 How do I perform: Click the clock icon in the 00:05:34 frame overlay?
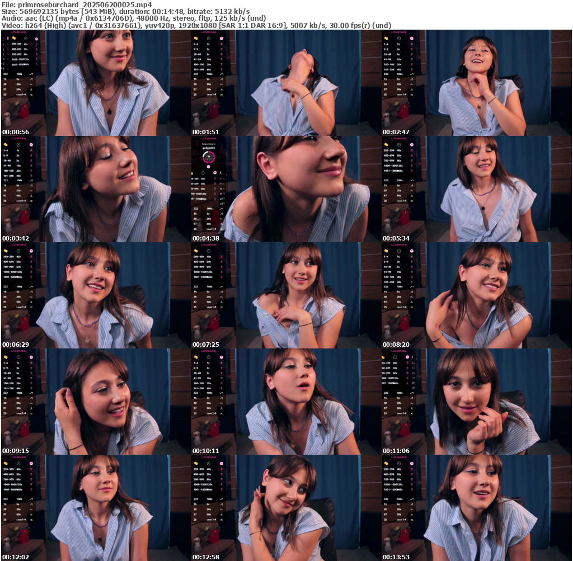pos(399,145)
